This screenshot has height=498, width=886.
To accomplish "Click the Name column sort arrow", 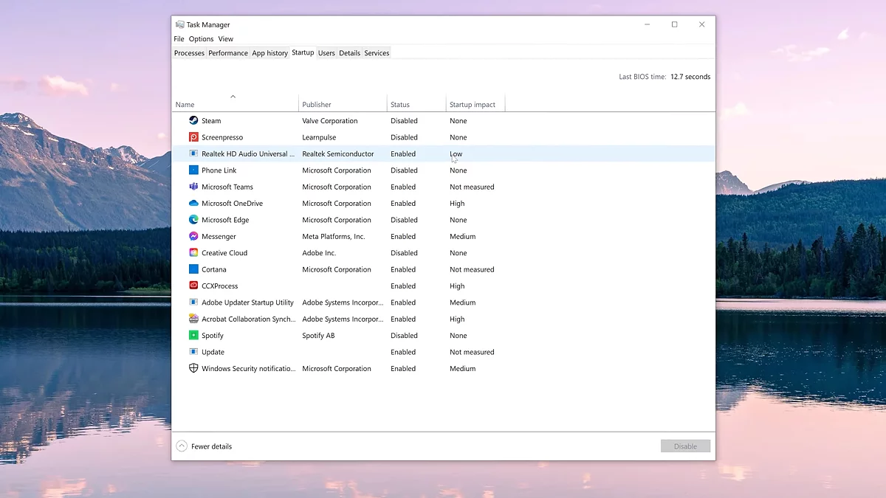I will pos(233,96).
